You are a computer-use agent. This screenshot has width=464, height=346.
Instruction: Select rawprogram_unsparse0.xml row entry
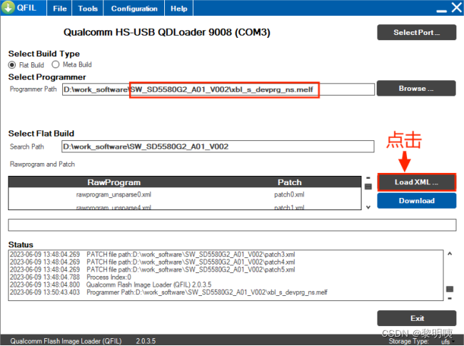pyautogui.click(x=114, y=194)
